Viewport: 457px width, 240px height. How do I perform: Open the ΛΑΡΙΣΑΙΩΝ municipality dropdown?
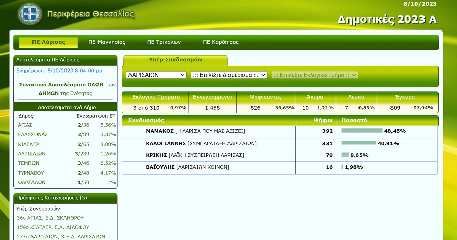pos(156,75)
